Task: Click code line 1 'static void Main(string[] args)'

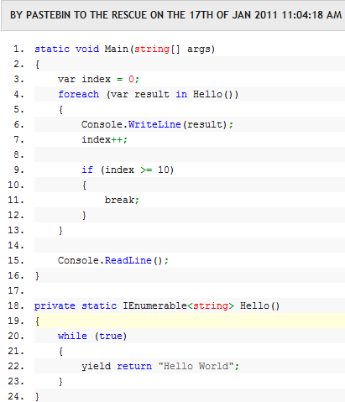Action: point(124,49)
